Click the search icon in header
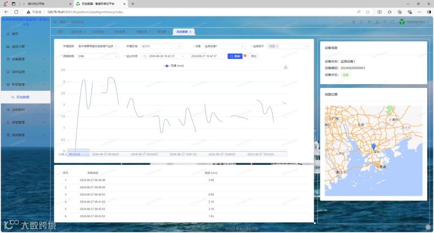434x233 pixels. click(361, 22)
